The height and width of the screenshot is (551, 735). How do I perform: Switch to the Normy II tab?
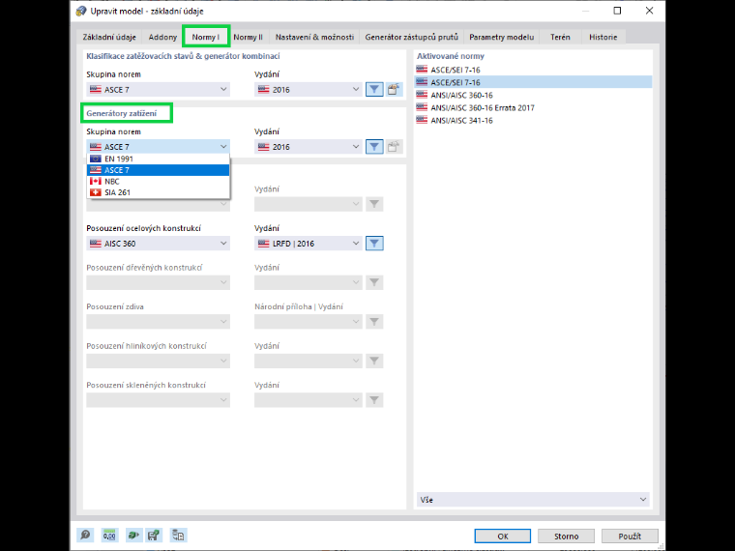248,37
